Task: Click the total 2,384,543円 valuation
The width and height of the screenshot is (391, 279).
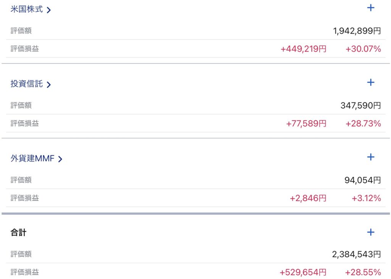Action: tap(356, 254)
